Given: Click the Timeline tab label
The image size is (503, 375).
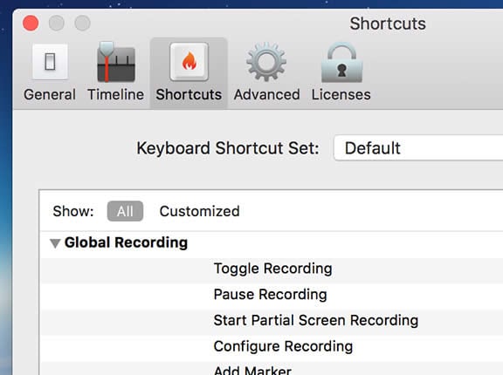Looking at the screenshot, I should (116, 94).
